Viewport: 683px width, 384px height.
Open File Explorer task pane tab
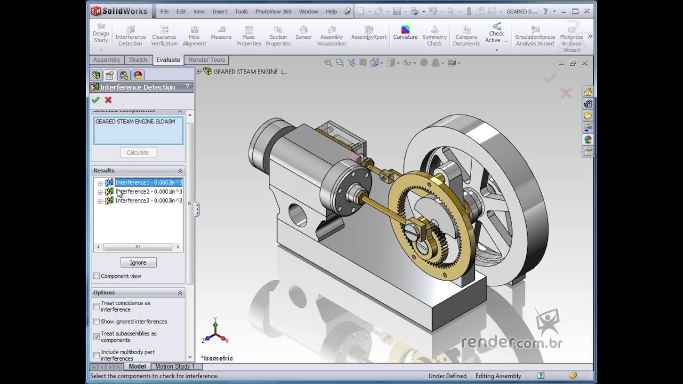588,115
